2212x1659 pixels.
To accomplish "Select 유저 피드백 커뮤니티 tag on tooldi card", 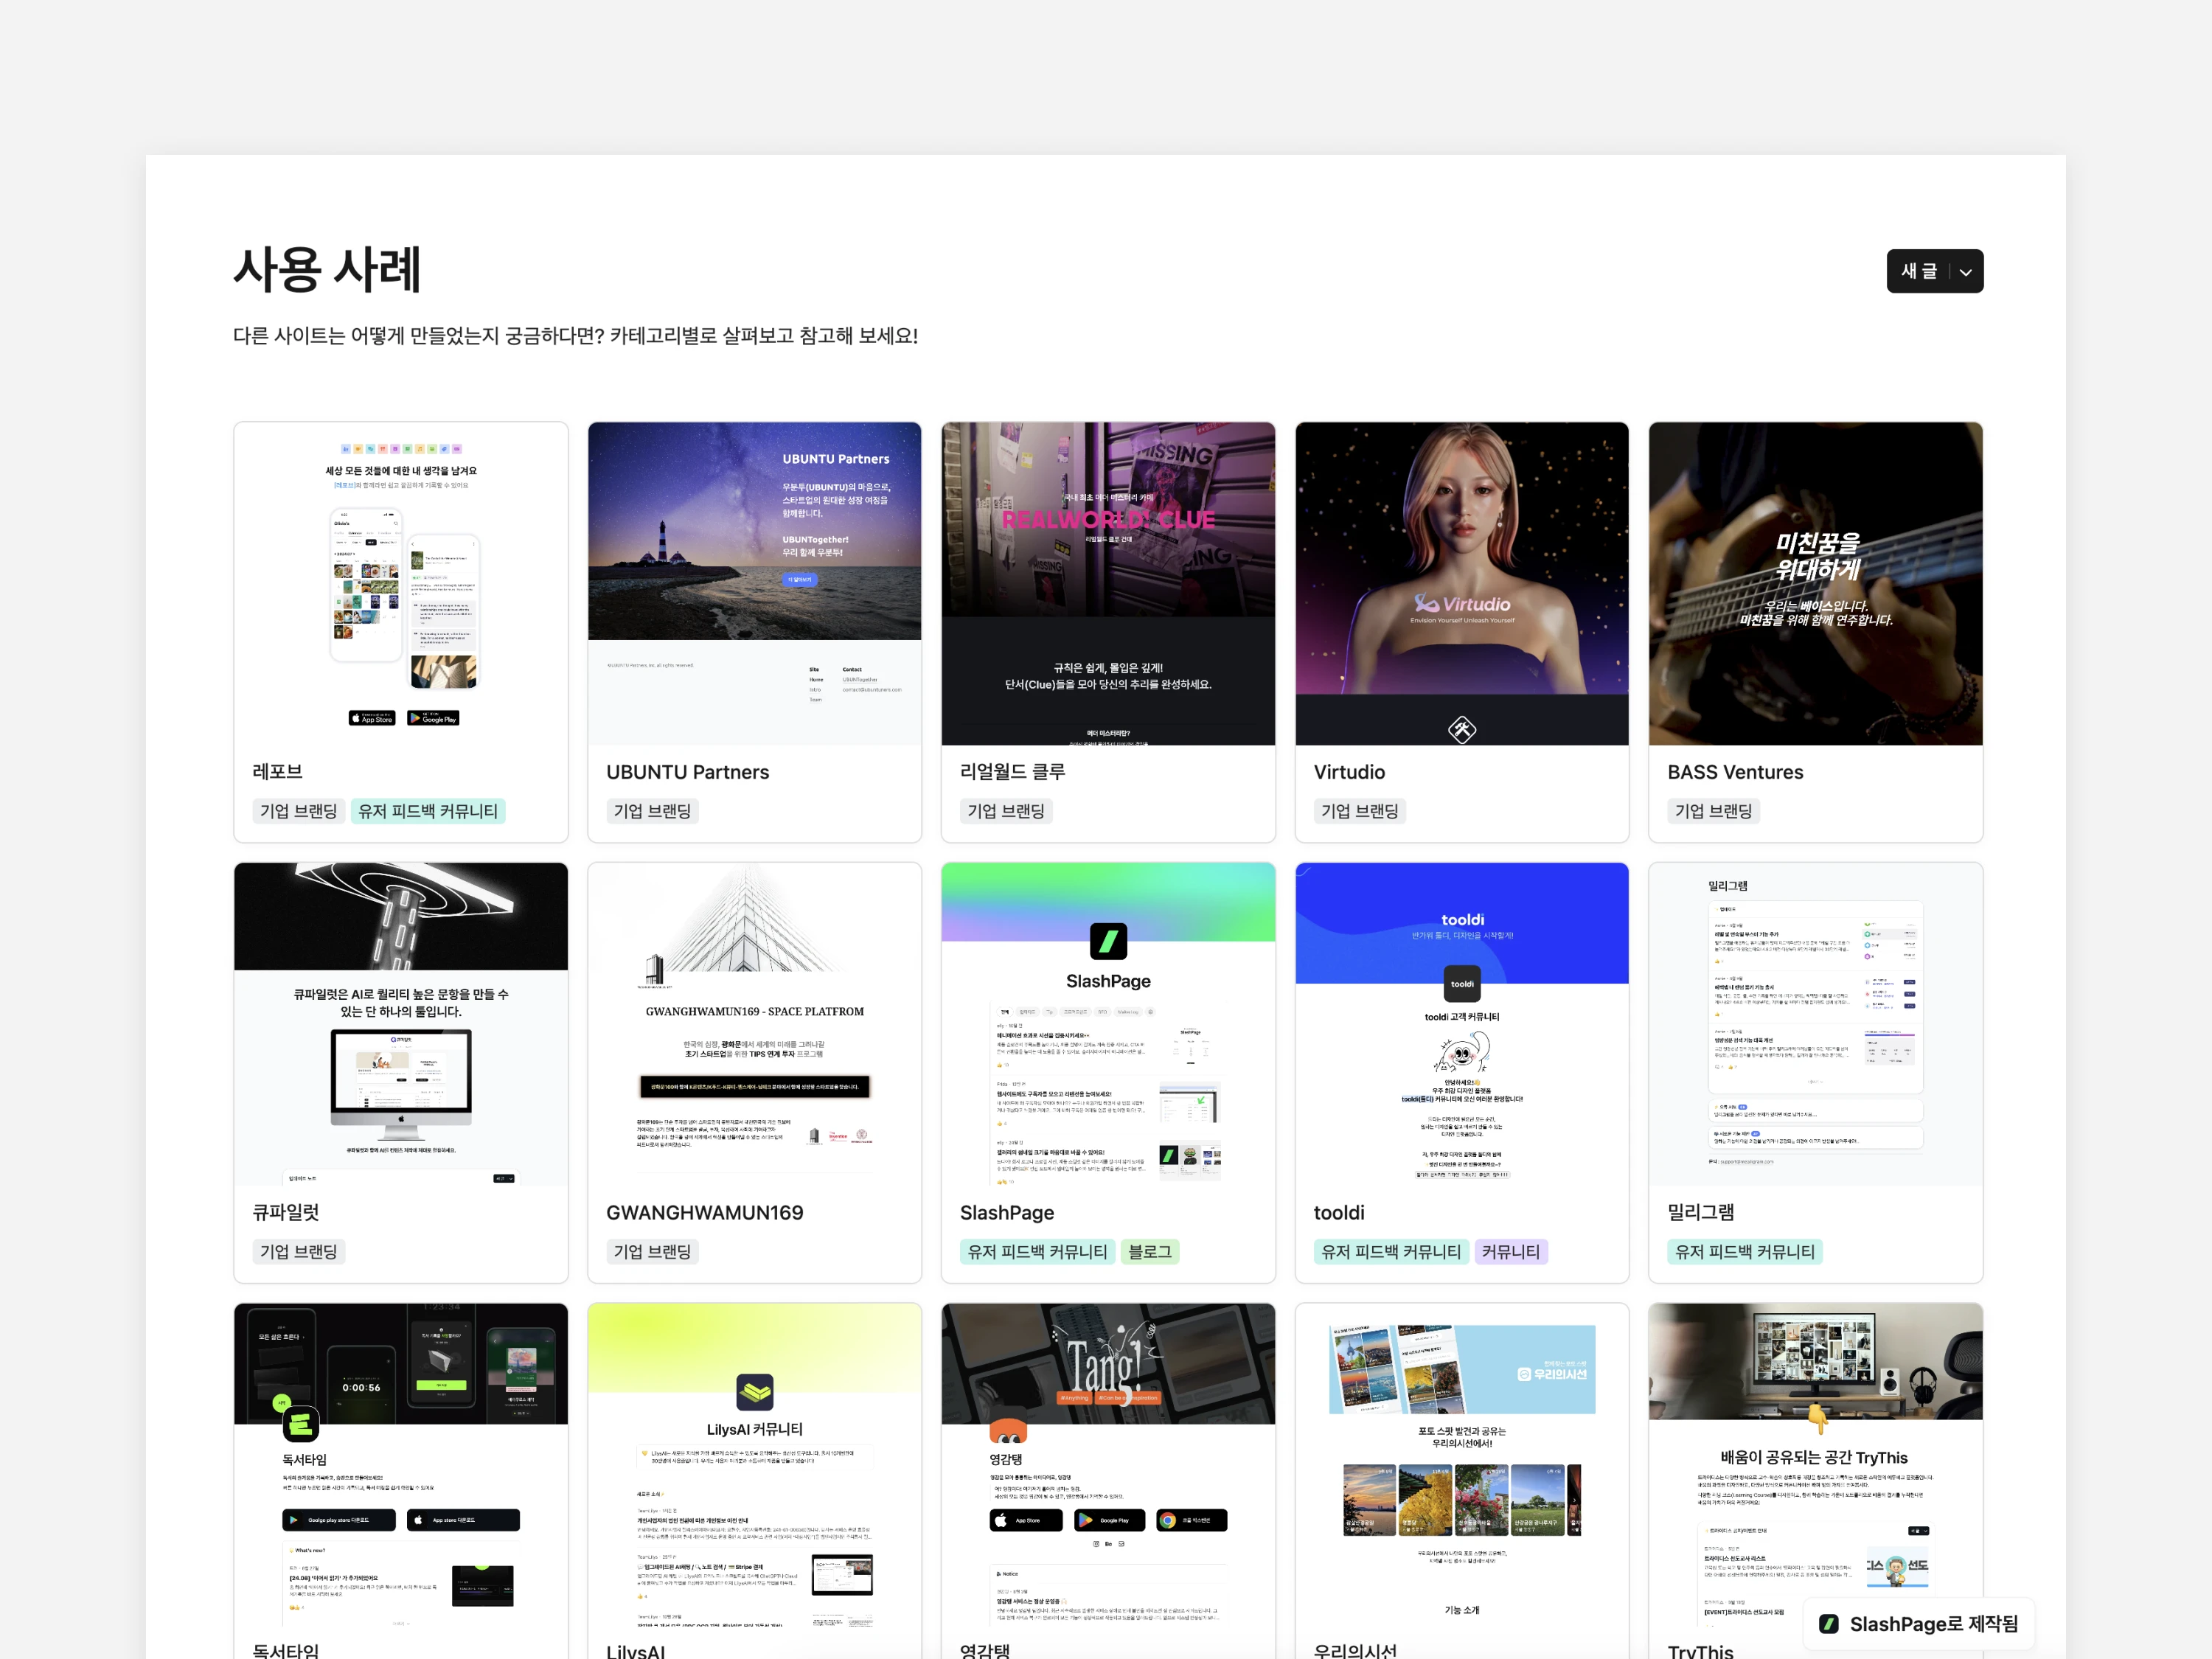I will (1391, 1251).
